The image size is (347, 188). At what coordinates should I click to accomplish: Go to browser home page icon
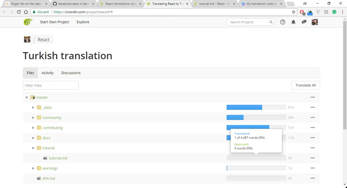pos(26,12)
